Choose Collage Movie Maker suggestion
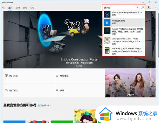The height and width of the screenshot is (123, 159). pos(124,41)
